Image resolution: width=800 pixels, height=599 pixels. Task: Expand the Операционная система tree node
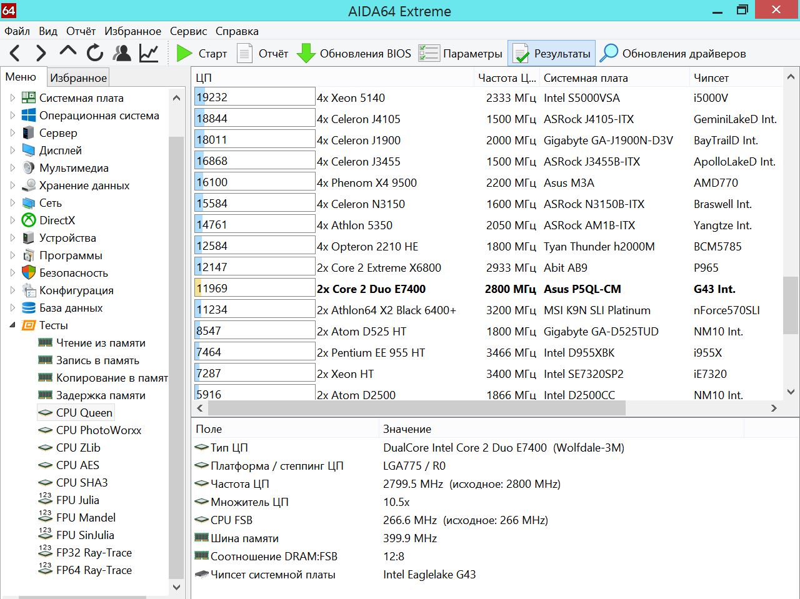pyautogui.click(x=12, y=115)
